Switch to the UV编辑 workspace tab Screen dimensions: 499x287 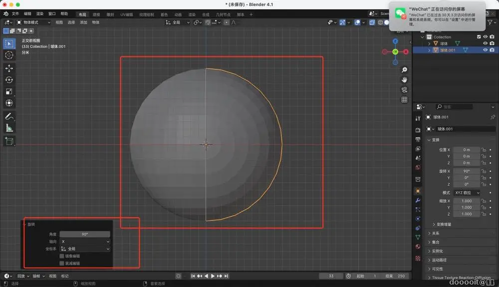click(128, 14)
